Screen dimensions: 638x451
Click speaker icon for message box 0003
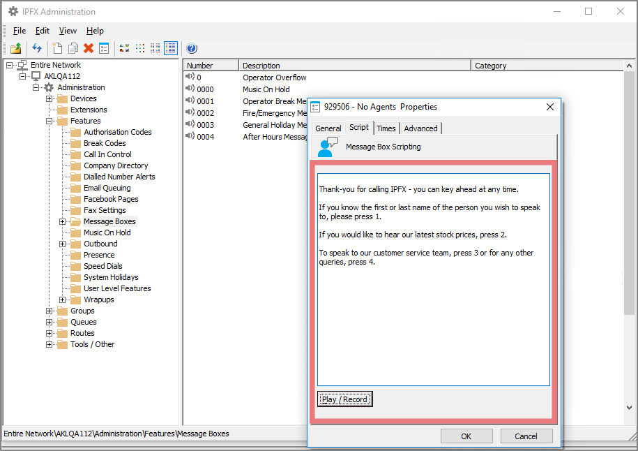coord(190,124)
